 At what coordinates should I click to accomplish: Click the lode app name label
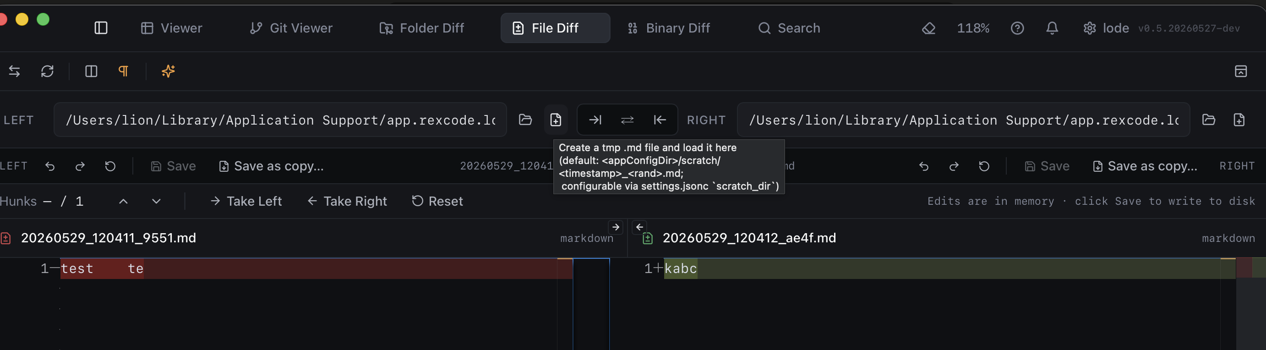(1116, 28)
